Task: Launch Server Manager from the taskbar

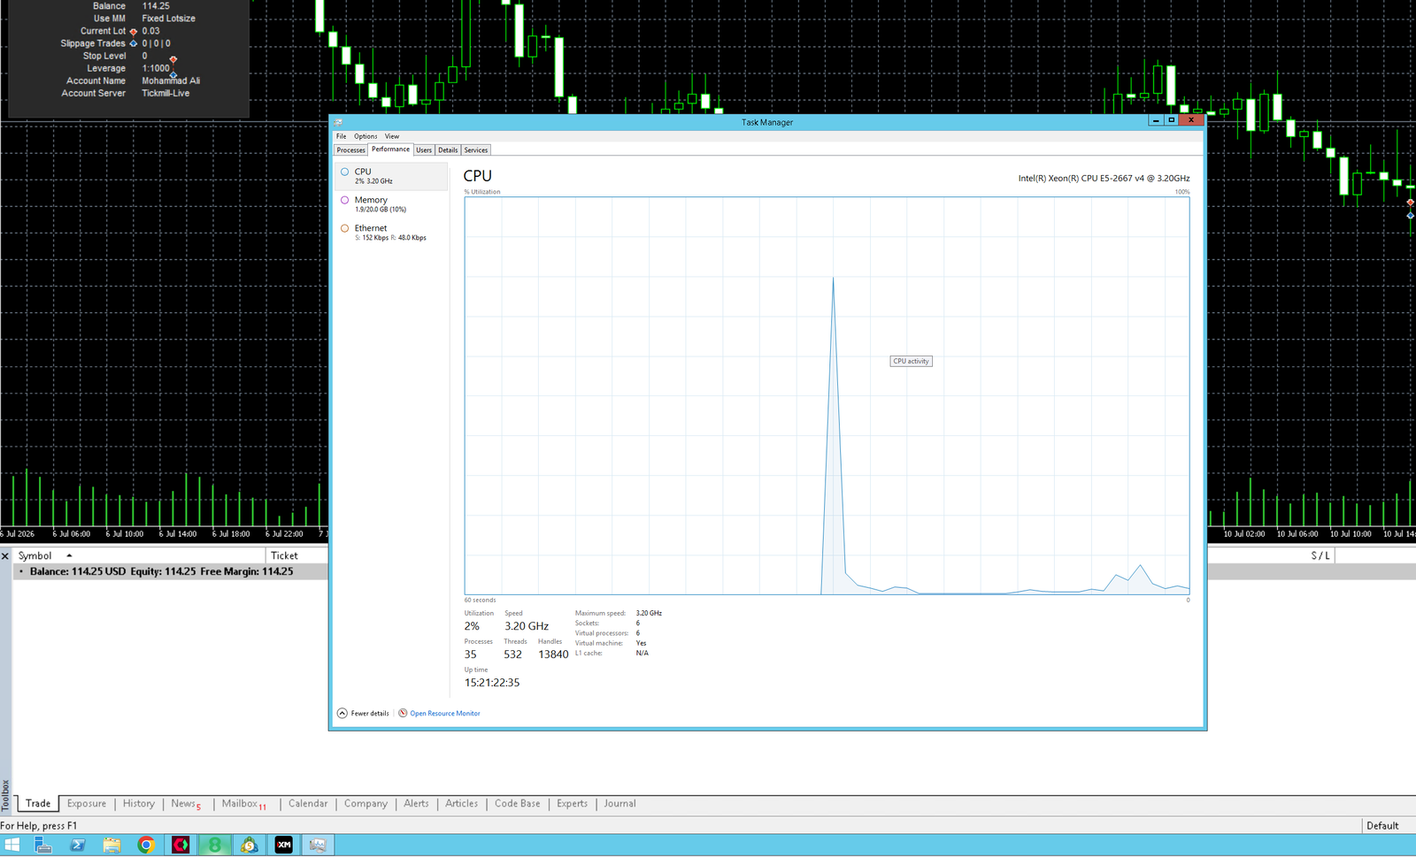Action: 42,846
